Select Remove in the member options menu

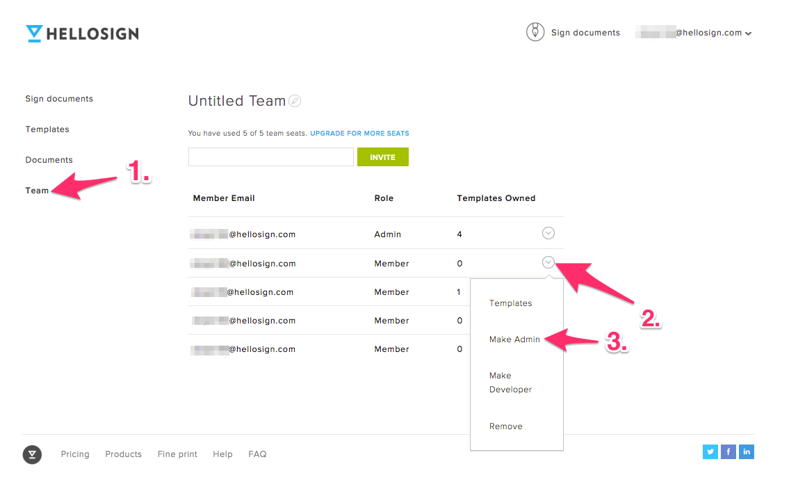click(506, 426)
